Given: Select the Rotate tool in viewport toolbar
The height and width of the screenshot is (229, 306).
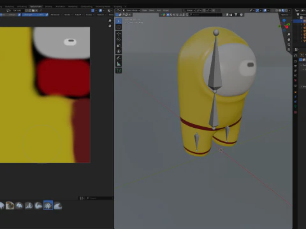Looking at the screenshot, I should [x=119, y=39].
